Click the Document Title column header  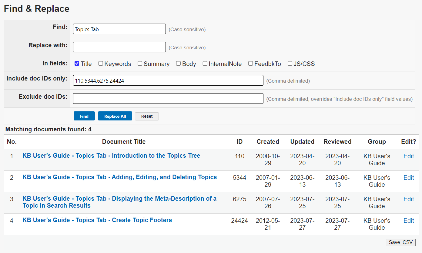[124, 142]
